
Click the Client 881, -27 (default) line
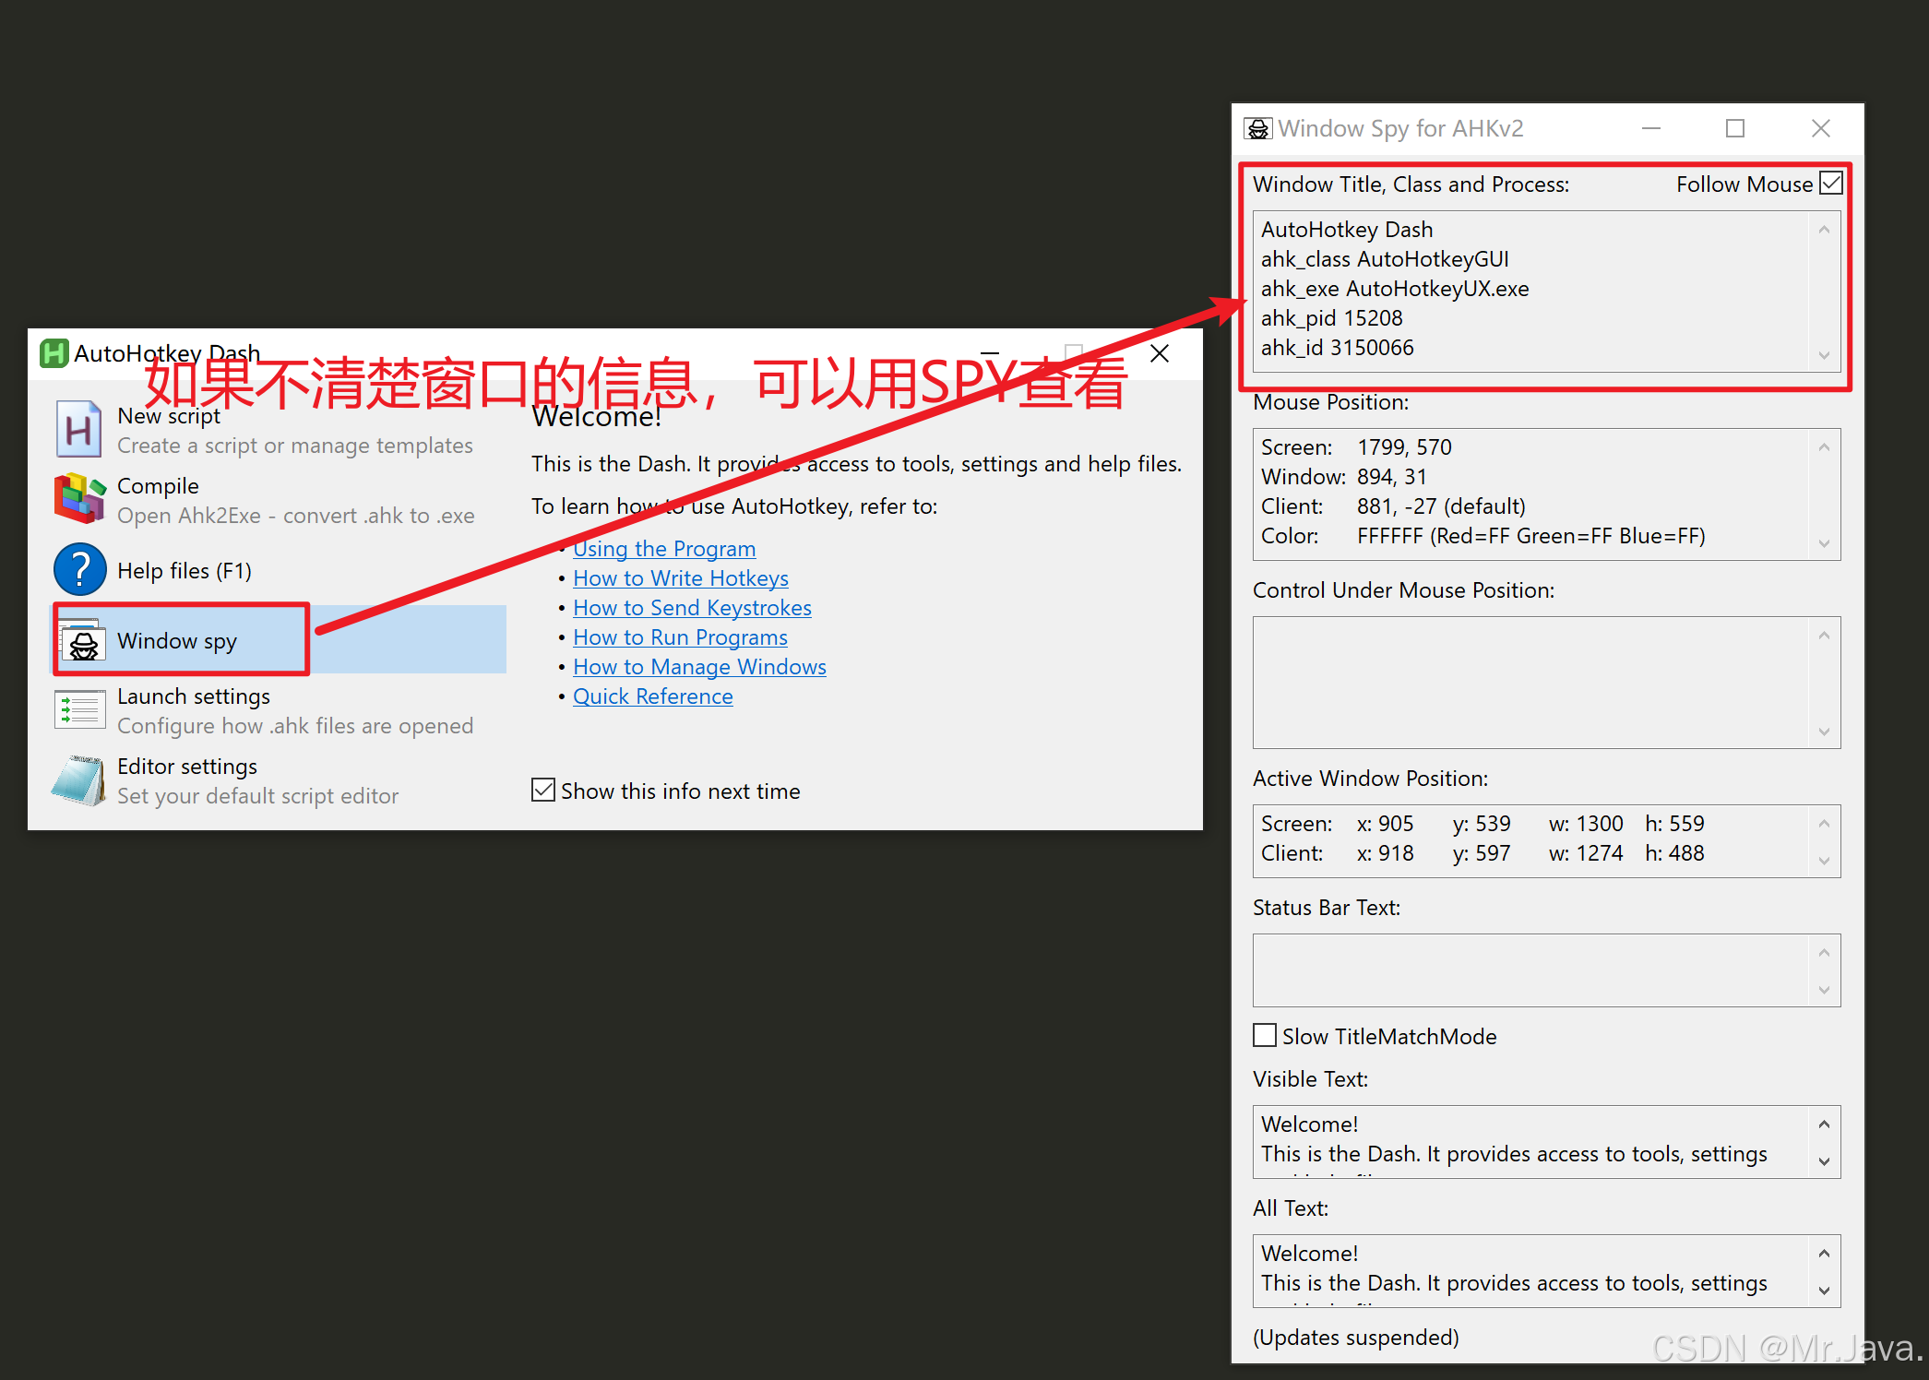coord(1393,506)
